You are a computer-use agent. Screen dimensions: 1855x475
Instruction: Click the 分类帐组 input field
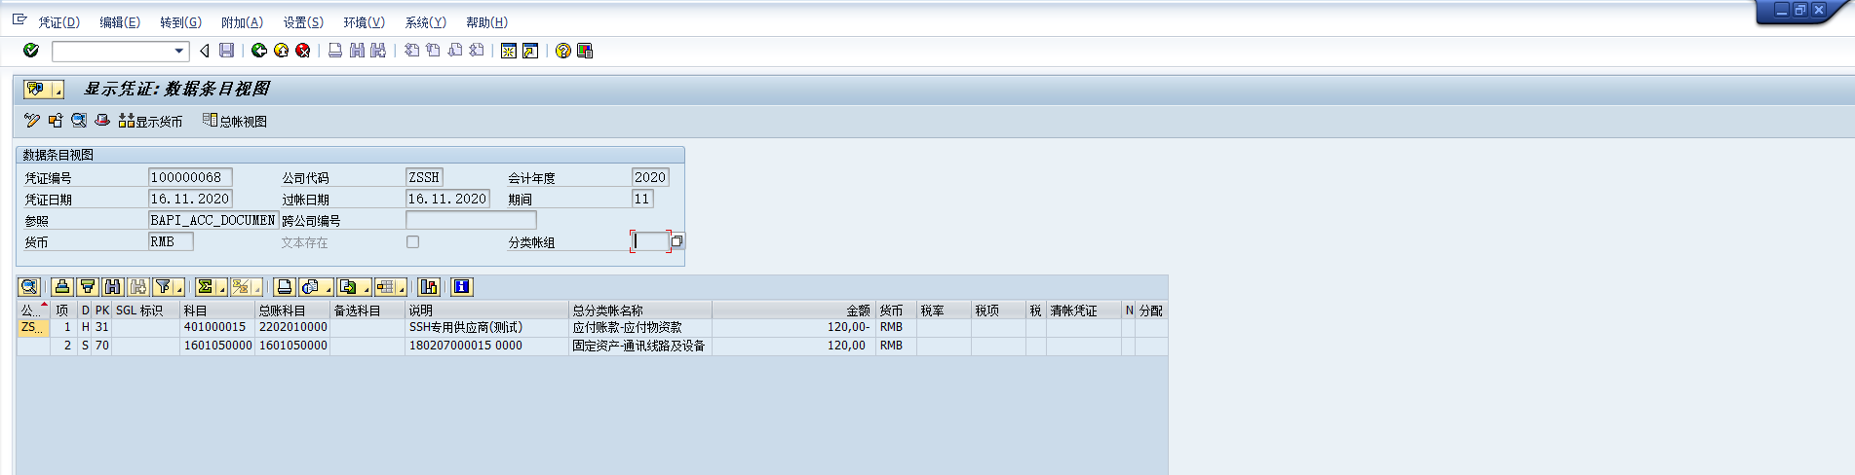coord(649,241)
